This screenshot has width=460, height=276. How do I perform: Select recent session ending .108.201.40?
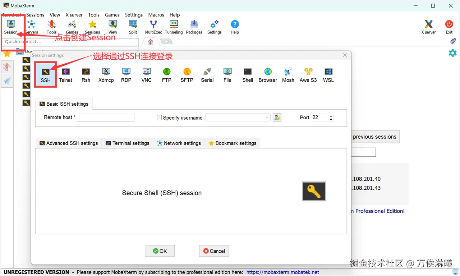tap(366, 179)
